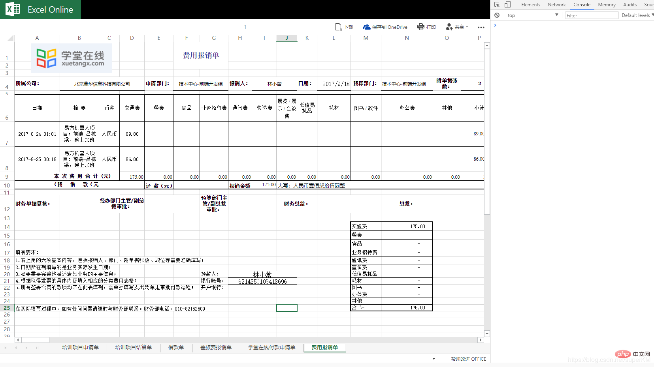Open status bar small dropdown arrow
The height and width of the screenshot is (367, 654).
tap(433, 359)
